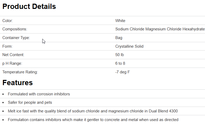Select the Net Content label
Screen dimensions: 205x126
(13, 55)
